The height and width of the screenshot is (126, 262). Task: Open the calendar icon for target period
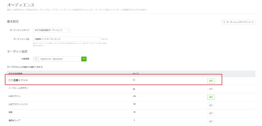tap(36, 59)
